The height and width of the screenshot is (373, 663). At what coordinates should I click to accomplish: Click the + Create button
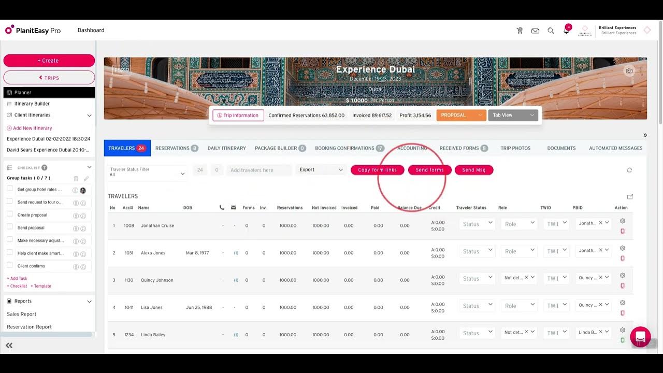click(49, 61)
